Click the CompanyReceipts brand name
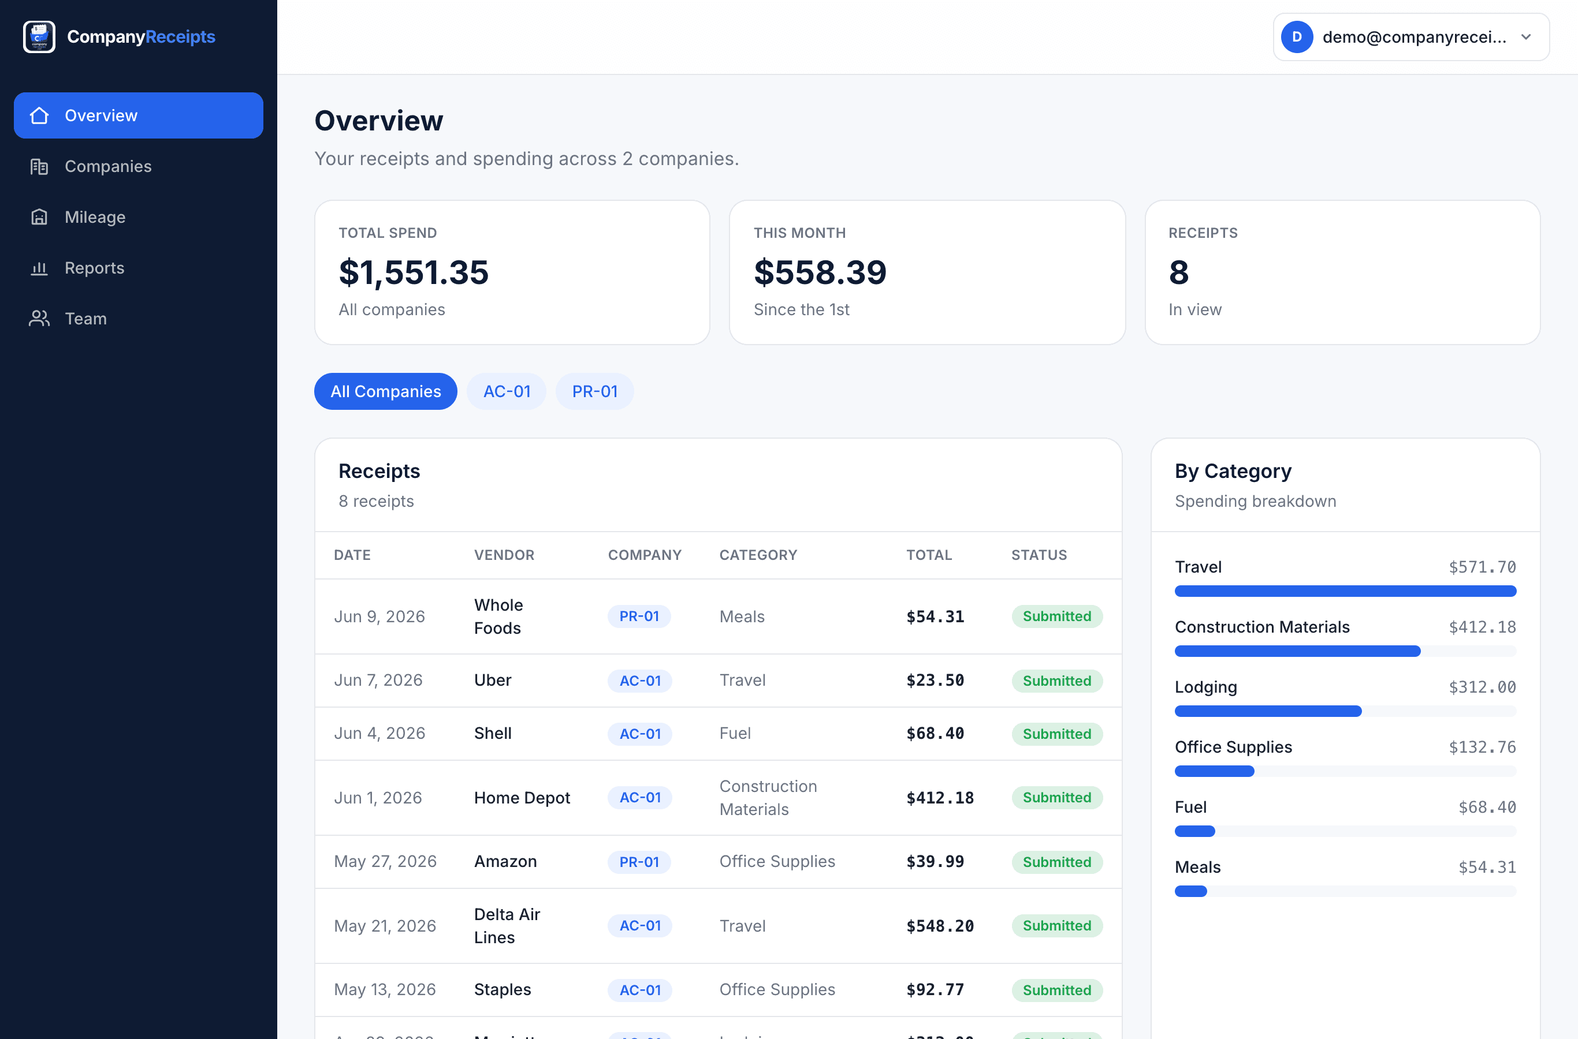1578x1039 pixels. coord(142,36)
